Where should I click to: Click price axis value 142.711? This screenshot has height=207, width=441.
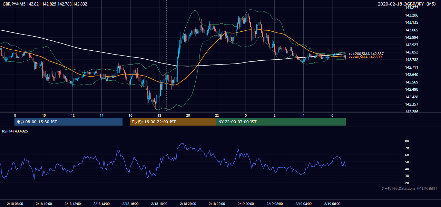coord(412,67)
